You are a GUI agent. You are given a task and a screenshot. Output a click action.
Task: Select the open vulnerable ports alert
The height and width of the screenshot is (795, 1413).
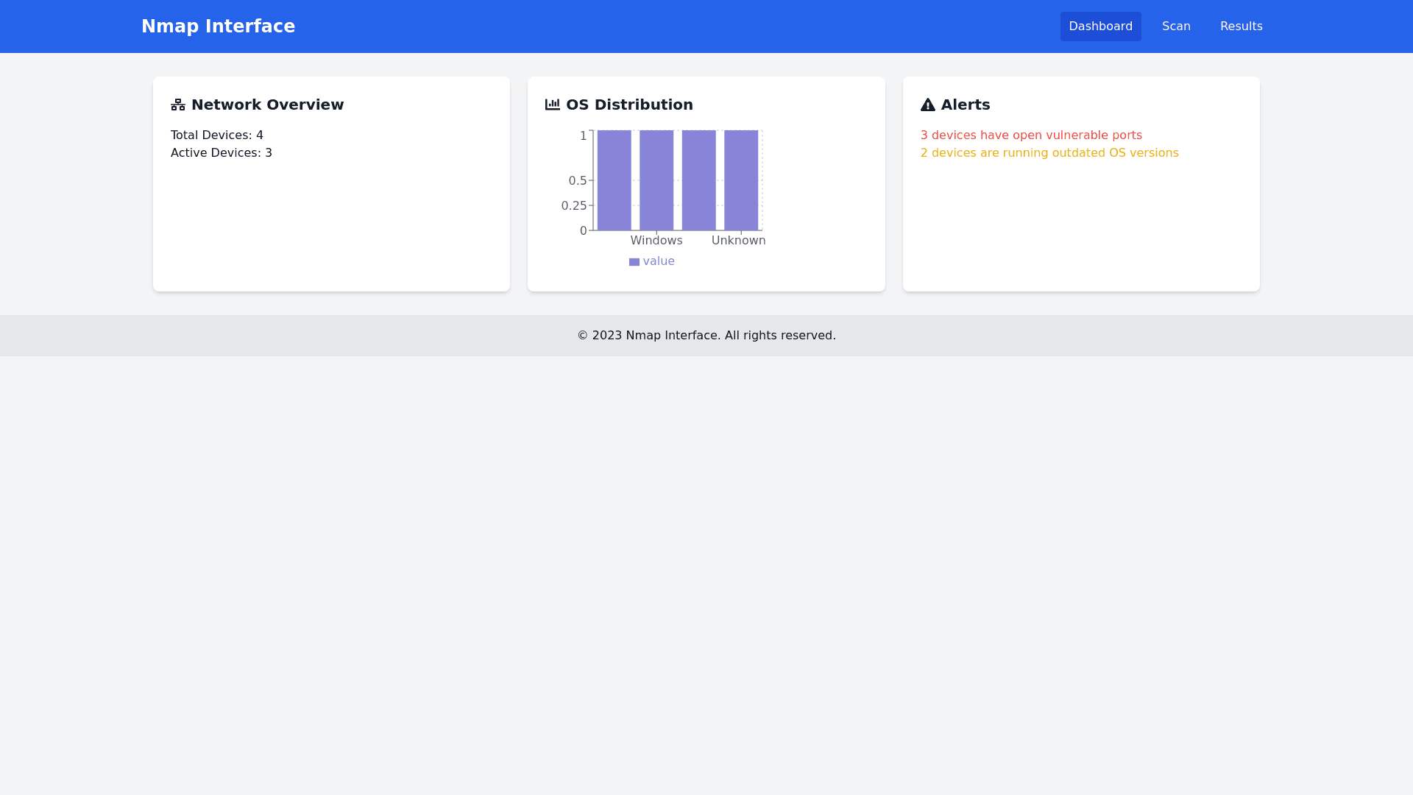pyautogui.click(x=1030, y=135)
